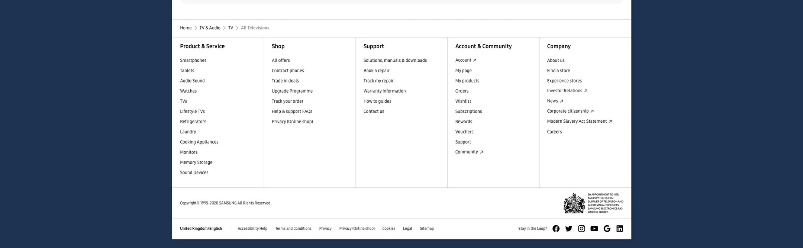The width and height of the screenshot is (803, 248).
Task: View Warranty information page
Action: [x=384, y=91]
